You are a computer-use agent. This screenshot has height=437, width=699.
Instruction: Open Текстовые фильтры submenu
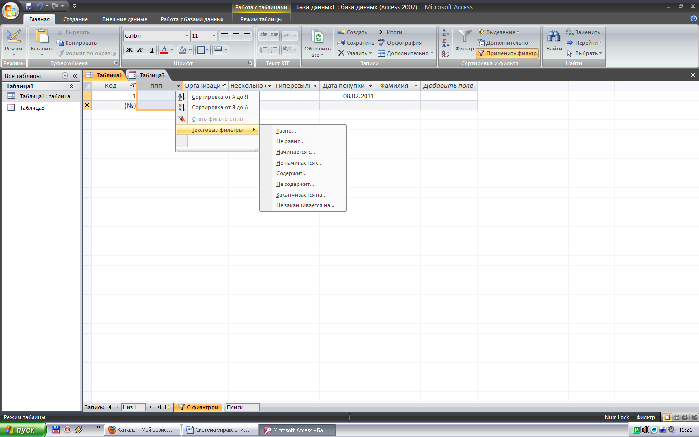click(217, 130)
